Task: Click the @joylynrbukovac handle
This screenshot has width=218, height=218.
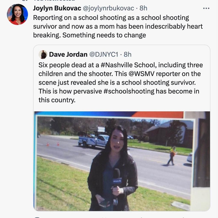Action: [108, 9]
